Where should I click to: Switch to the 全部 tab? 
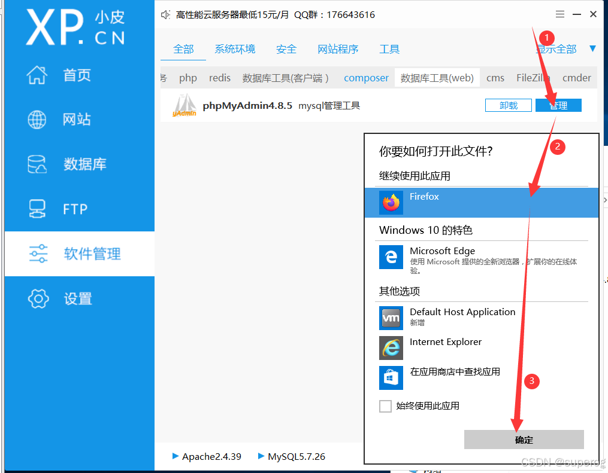(x=183, y=49)
